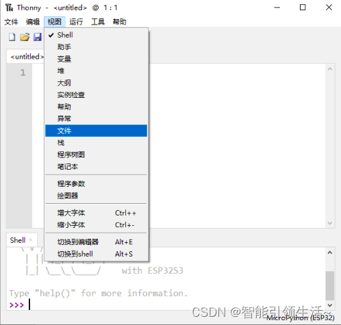The image size is (341, 325).
Task: Show the 栈 view
Action: coord(96,143)
